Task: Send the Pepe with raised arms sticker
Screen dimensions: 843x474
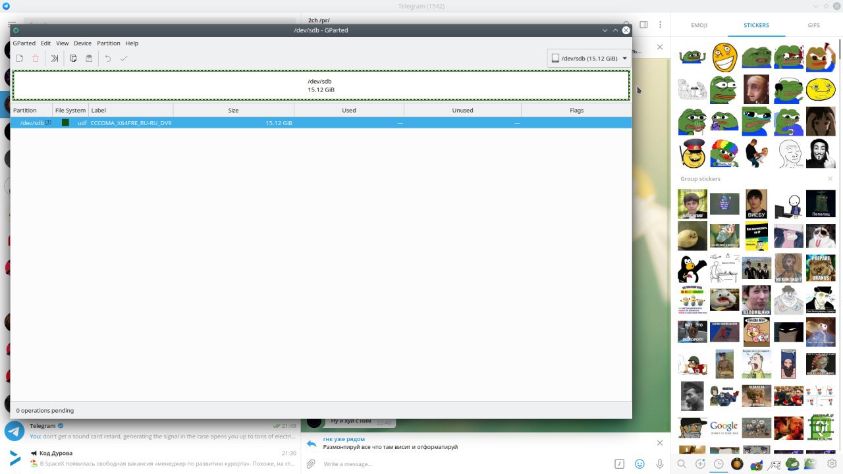Action: pos(692,57)
